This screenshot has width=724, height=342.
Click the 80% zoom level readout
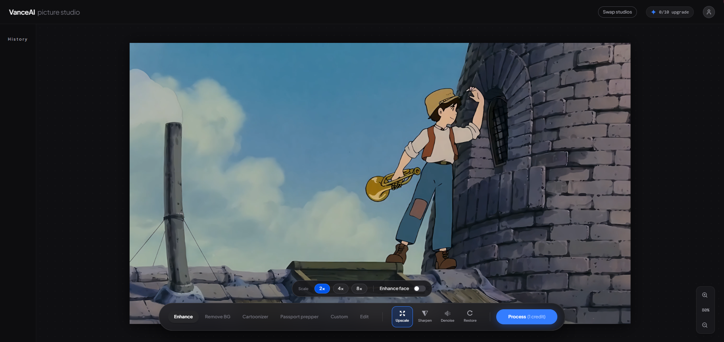point(706,310)
